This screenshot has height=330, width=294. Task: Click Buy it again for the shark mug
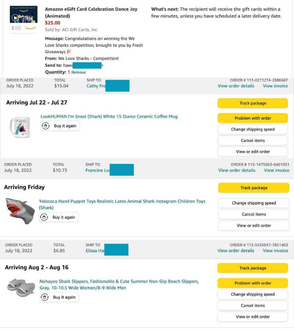(60, 126)
